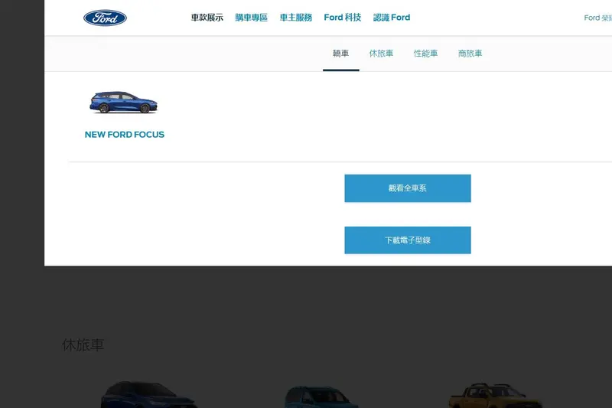
Task: Click the dimmed 休旅車 section heading
Action: point(83,345)
